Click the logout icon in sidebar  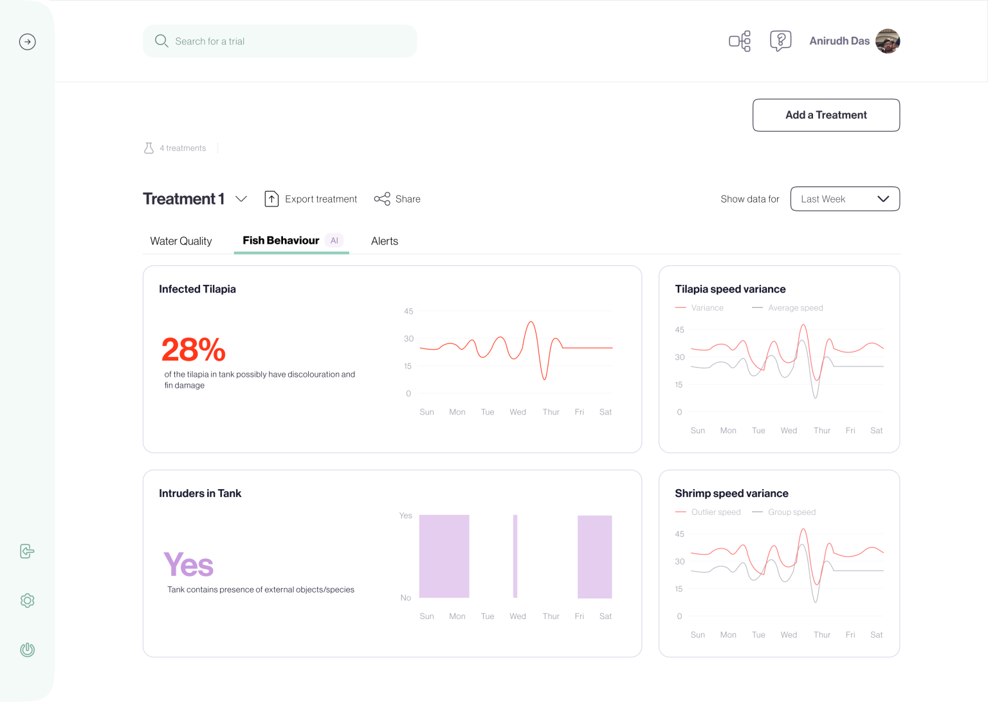tap(27, 551)
